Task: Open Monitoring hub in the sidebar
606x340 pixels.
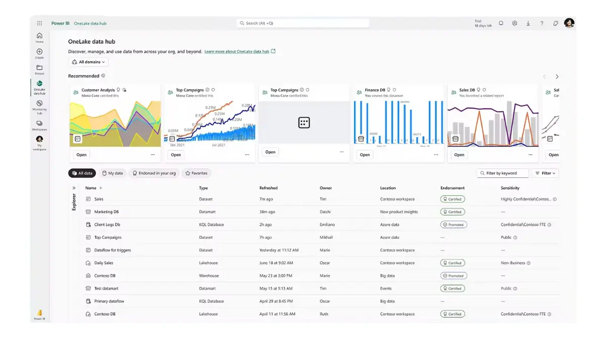Action: click(39, 107)
